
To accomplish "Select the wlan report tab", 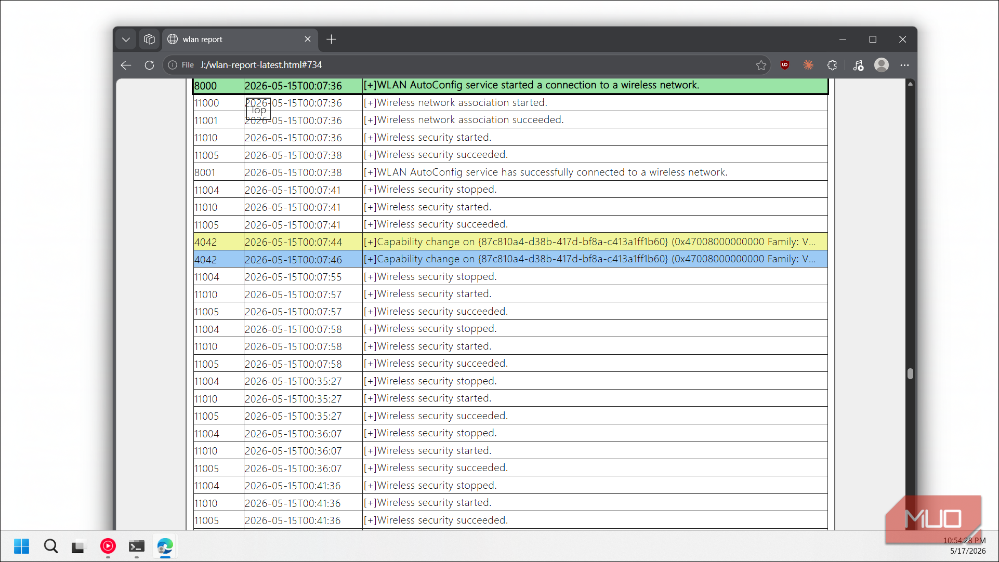I will (x=239, y=39).
